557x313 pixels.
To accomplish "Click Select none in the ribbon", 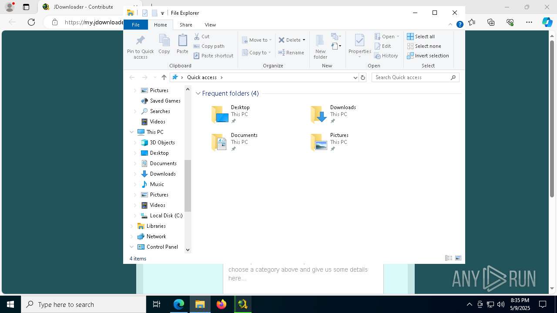I will (424, 46).
